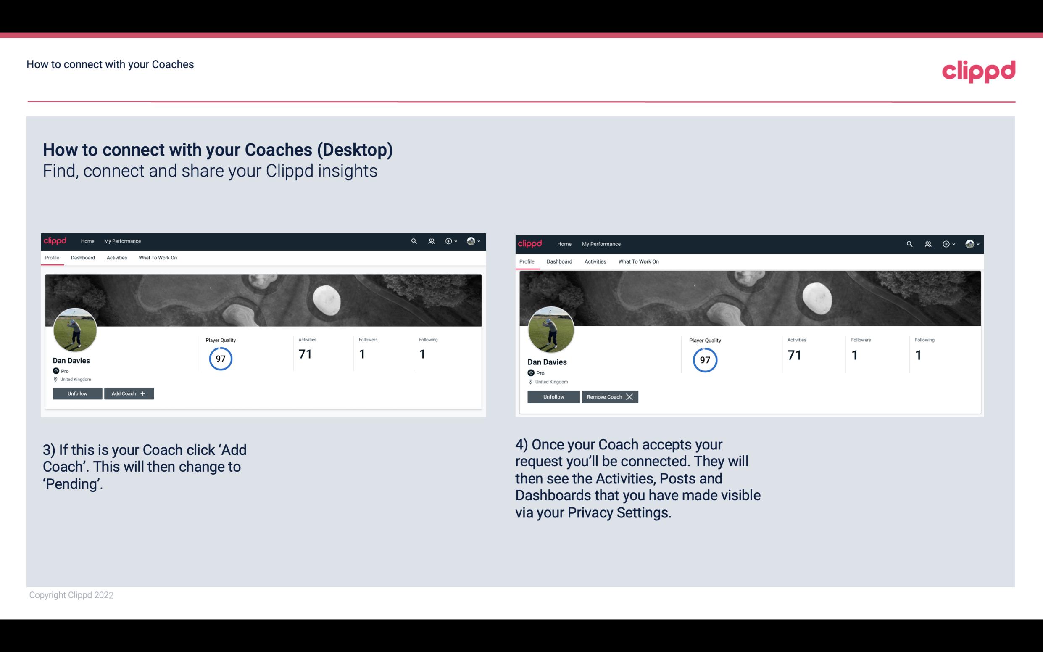Viewport: 1043px width, 652px height.
Task: Click the search icon in right screenshot
Action: click(909, 243)
